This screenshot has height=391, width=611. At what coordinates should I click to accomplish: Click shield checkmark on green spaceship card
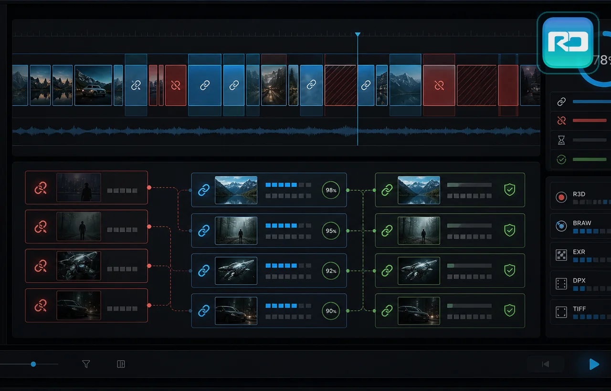pos(510,270)
